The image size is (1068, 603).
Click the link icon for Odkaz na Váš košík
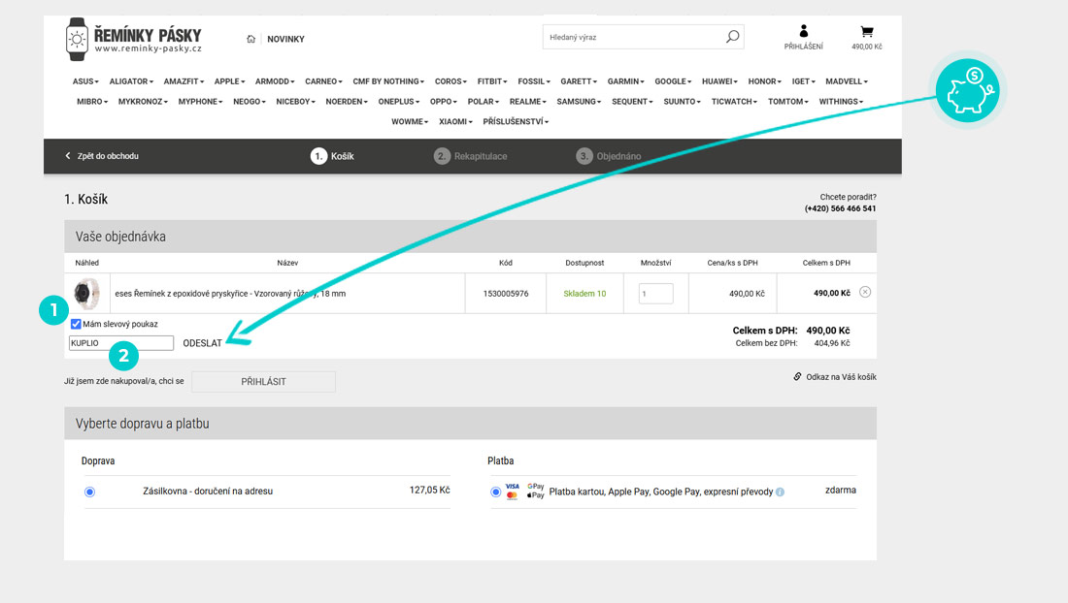pos(797,376)
